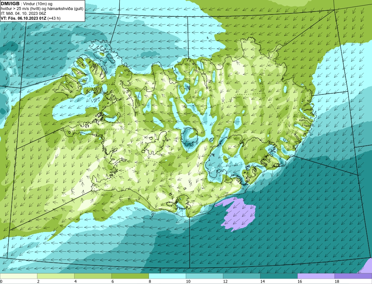Select the dark teal 14–16 m/s legend swatch
Viewport: 372px width, 284px height.
coord(279,276)
